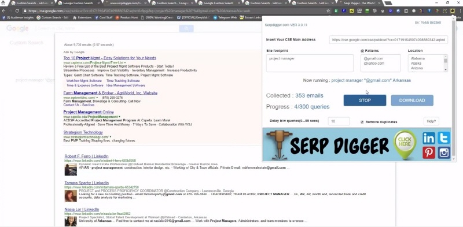
Task: Bookmark this page with the star icon
Action: coord(328,11)
